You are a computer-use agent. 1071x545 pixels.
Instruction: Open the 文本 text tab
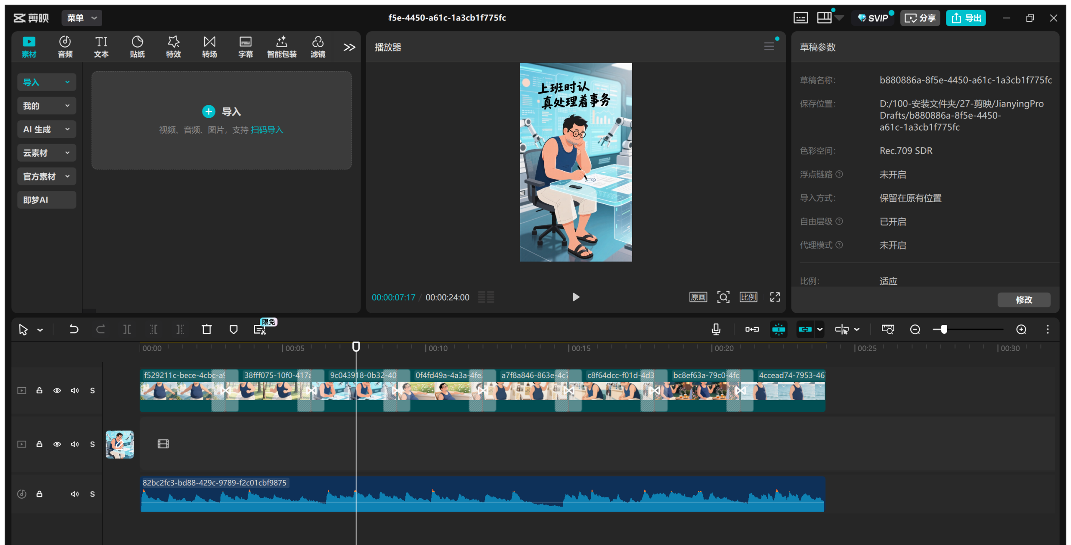click(101, 47)
